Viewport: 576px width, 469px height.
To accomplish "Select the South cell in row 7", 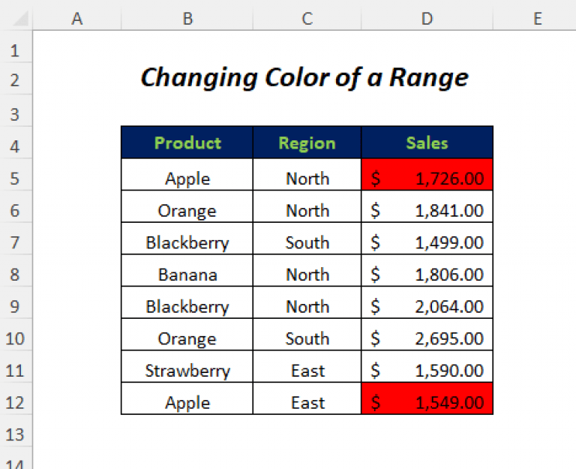I will 307,239.
